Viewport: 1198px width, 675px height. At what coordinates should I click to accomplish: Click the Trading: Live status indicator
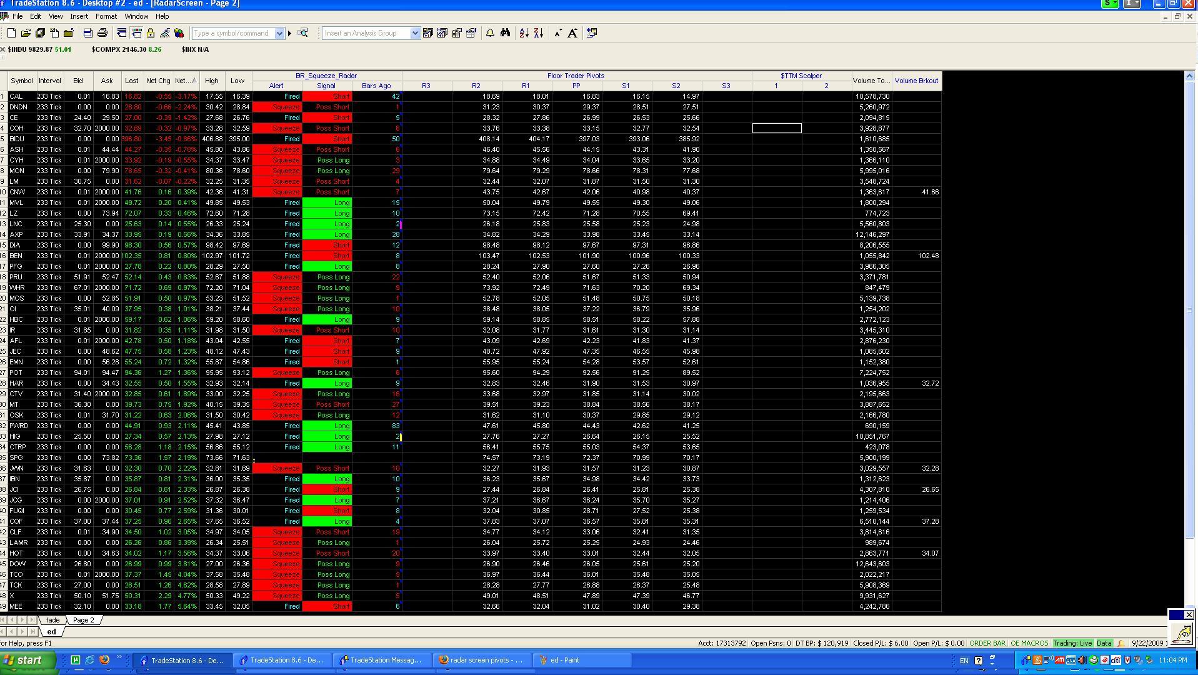click(x=1072, y=643)
